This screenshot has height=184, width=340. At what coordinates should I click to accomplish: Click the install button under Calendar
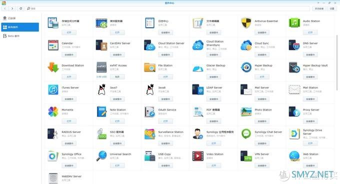pyautogui.click(x=69, y=55)
